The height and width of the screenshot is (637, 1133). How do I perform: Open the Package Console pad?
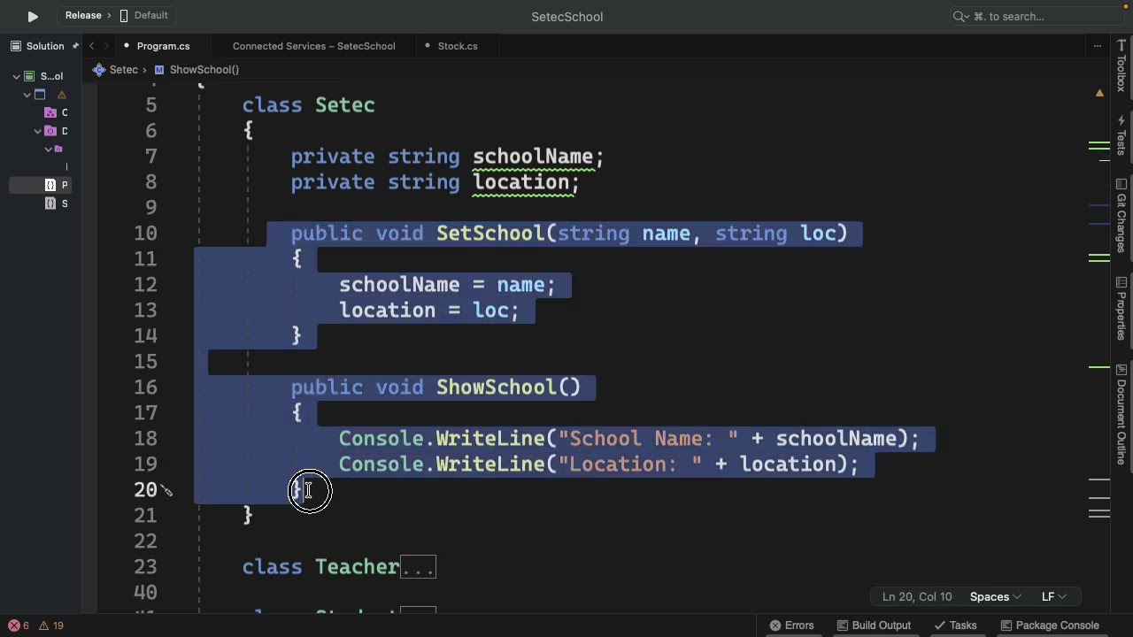tap(1049, 625)
